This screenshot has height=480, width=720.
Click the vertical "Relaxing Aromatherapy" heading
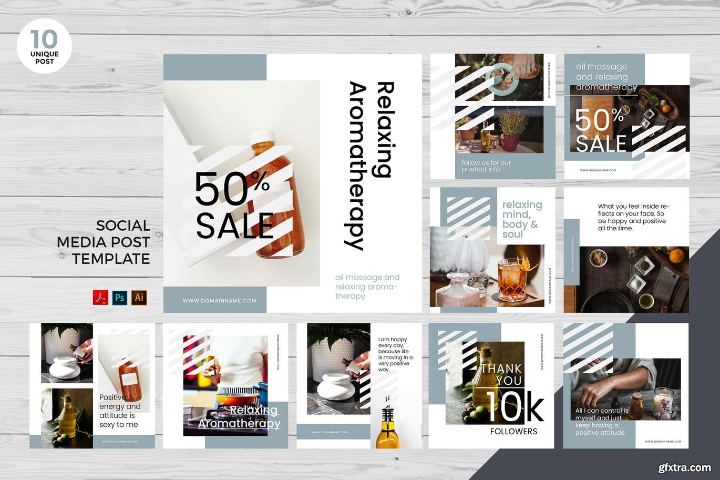point(370,165)
